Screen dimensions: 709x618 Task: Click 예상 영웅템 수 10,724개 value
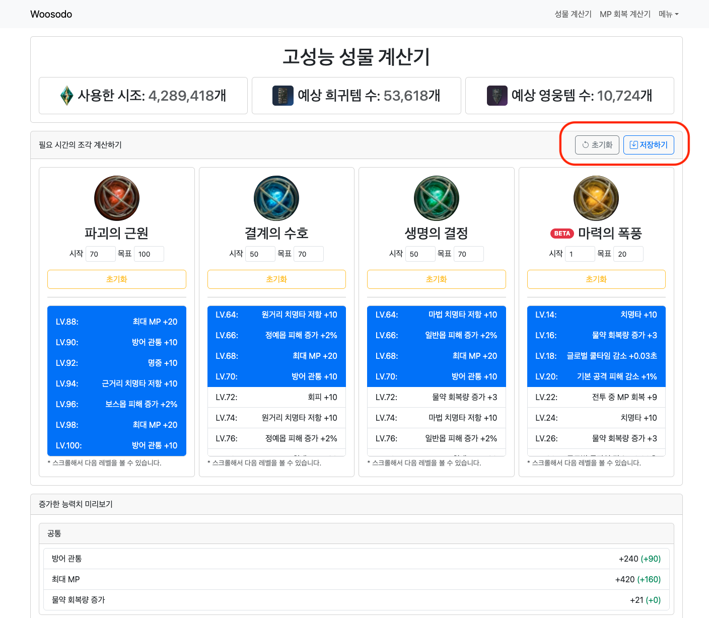pos(624,96)
